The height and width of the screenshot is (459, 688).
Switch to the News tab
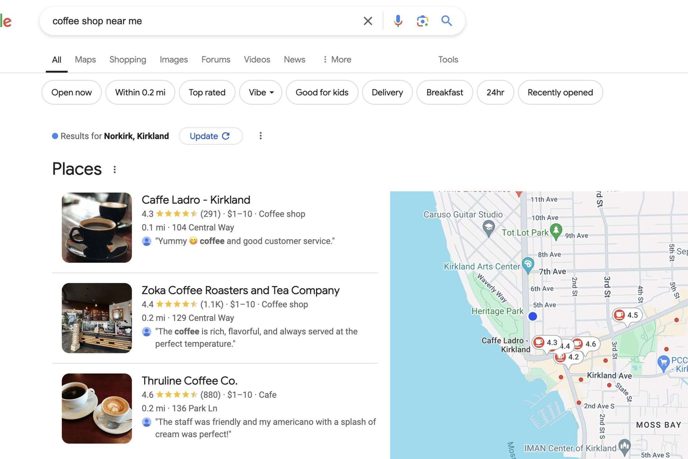[294, 59]
